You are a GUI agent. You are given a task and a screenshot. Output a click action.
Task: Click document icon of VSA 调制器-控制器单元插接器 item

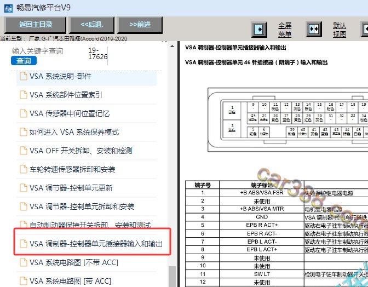pos(23,244)
